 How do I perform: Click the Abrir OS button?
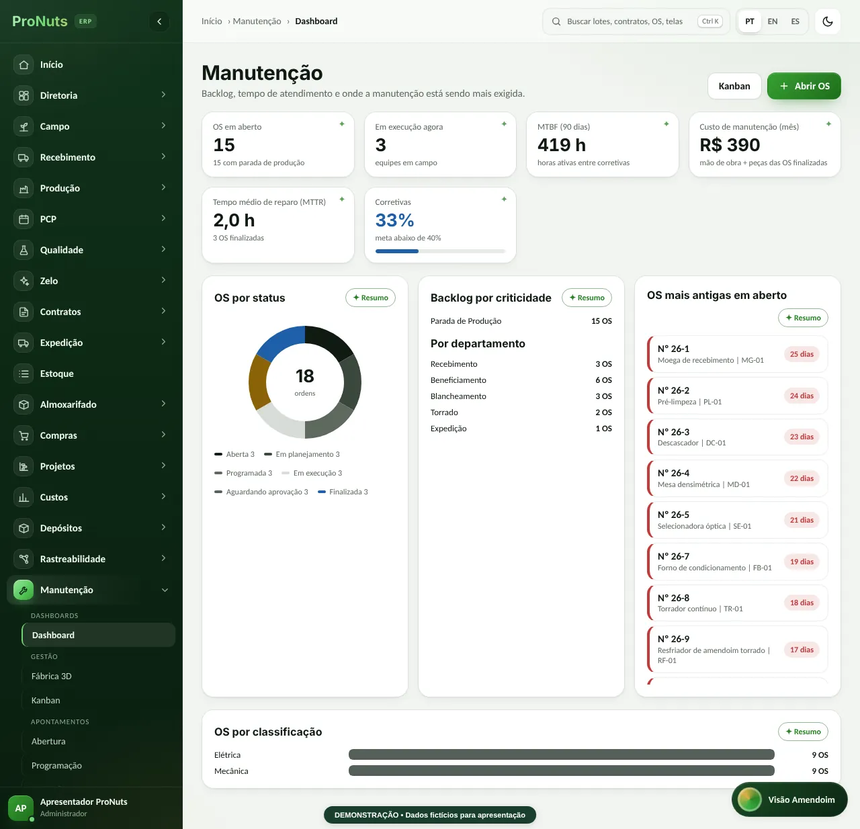point(804,86)
